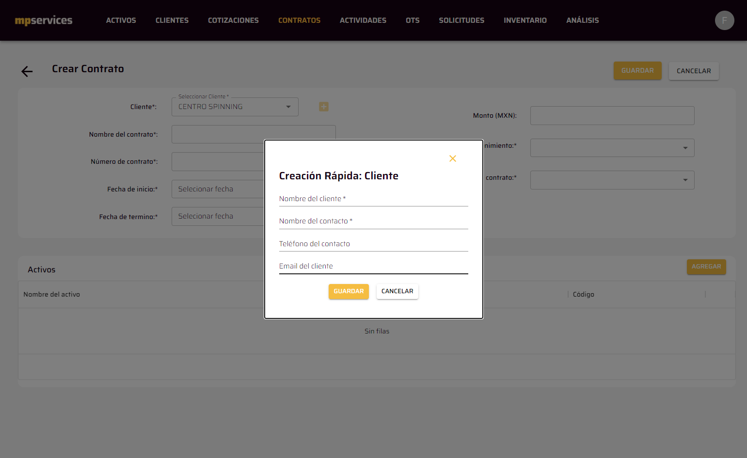Expand the contrato type dropdown
Image resolution: width=747 pixels, height=458 pixels.
click(x=612, y=180)
